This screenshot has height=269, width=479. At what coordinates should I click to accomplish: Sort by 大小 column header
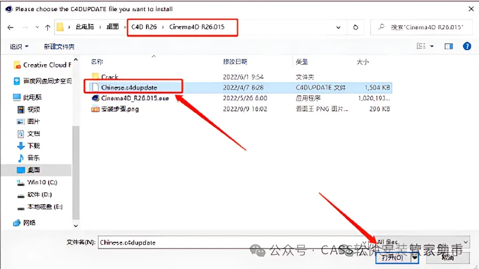coord(363,62)
